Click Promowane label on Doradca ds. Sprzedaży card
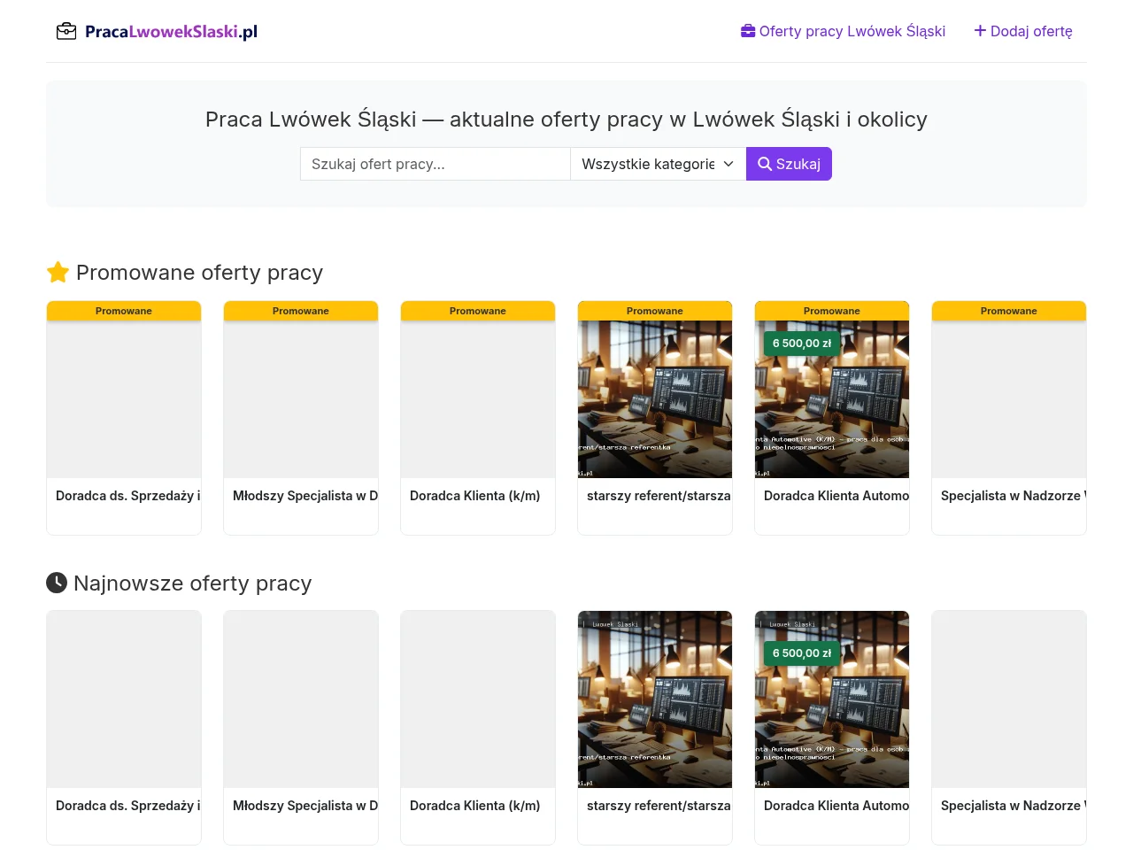The height and width of the screenshot is (850, 1133). pos(124,311)
